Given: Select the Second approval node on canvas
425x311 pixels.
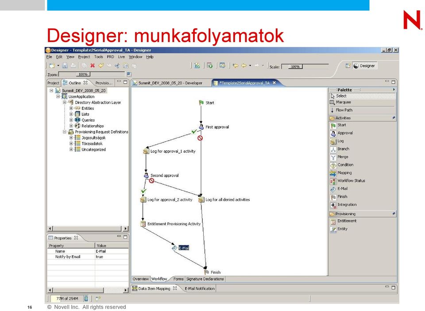Looking at the screenshot, I should [161, 175].
